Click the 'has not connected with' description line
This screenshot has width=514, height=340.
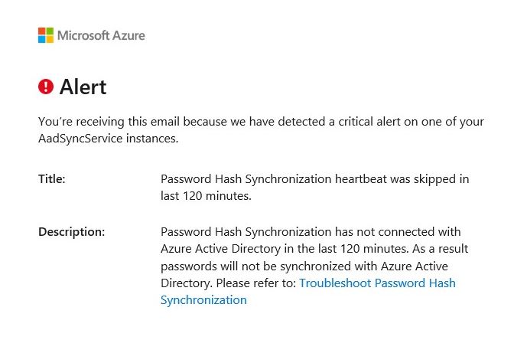311,232
